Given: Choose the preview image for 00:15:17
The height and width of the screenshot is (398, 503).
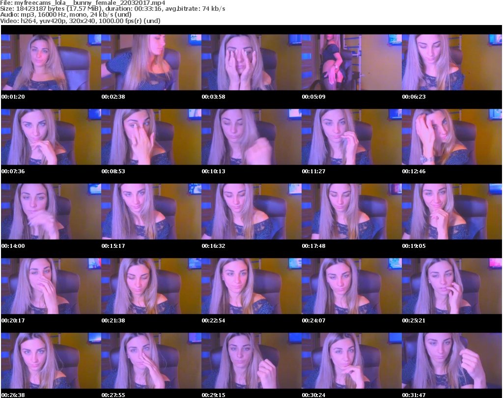Looking at the screenshot, I should 151,212.
